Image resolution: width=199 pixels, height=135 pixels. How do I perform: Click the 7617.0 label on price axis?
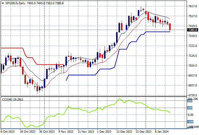[192, 6]
